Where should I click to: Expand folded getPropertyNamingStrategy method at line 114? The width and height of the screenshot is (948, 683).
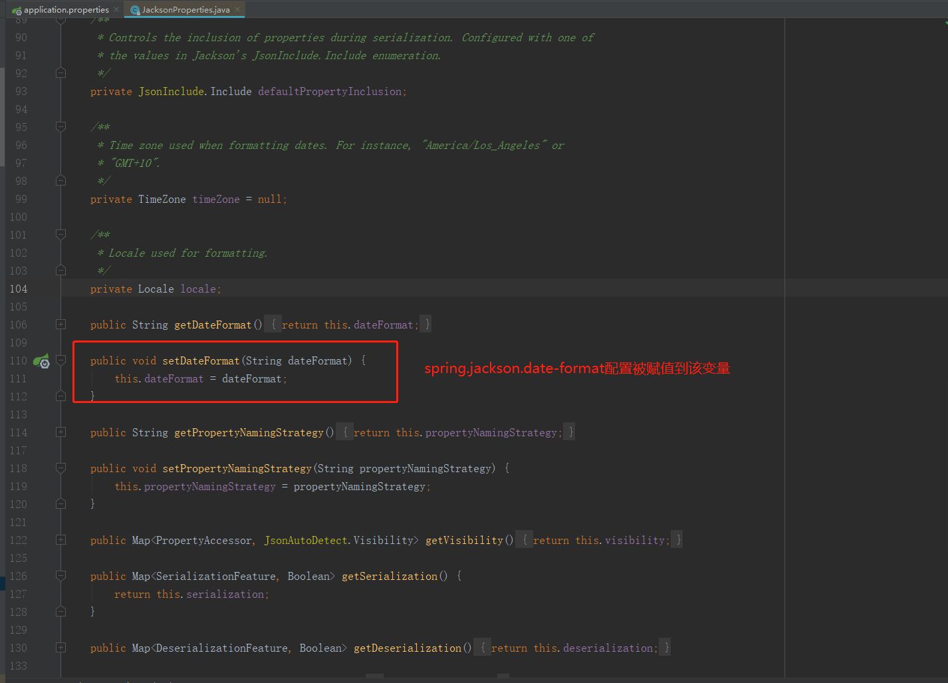tap(60, 432)
